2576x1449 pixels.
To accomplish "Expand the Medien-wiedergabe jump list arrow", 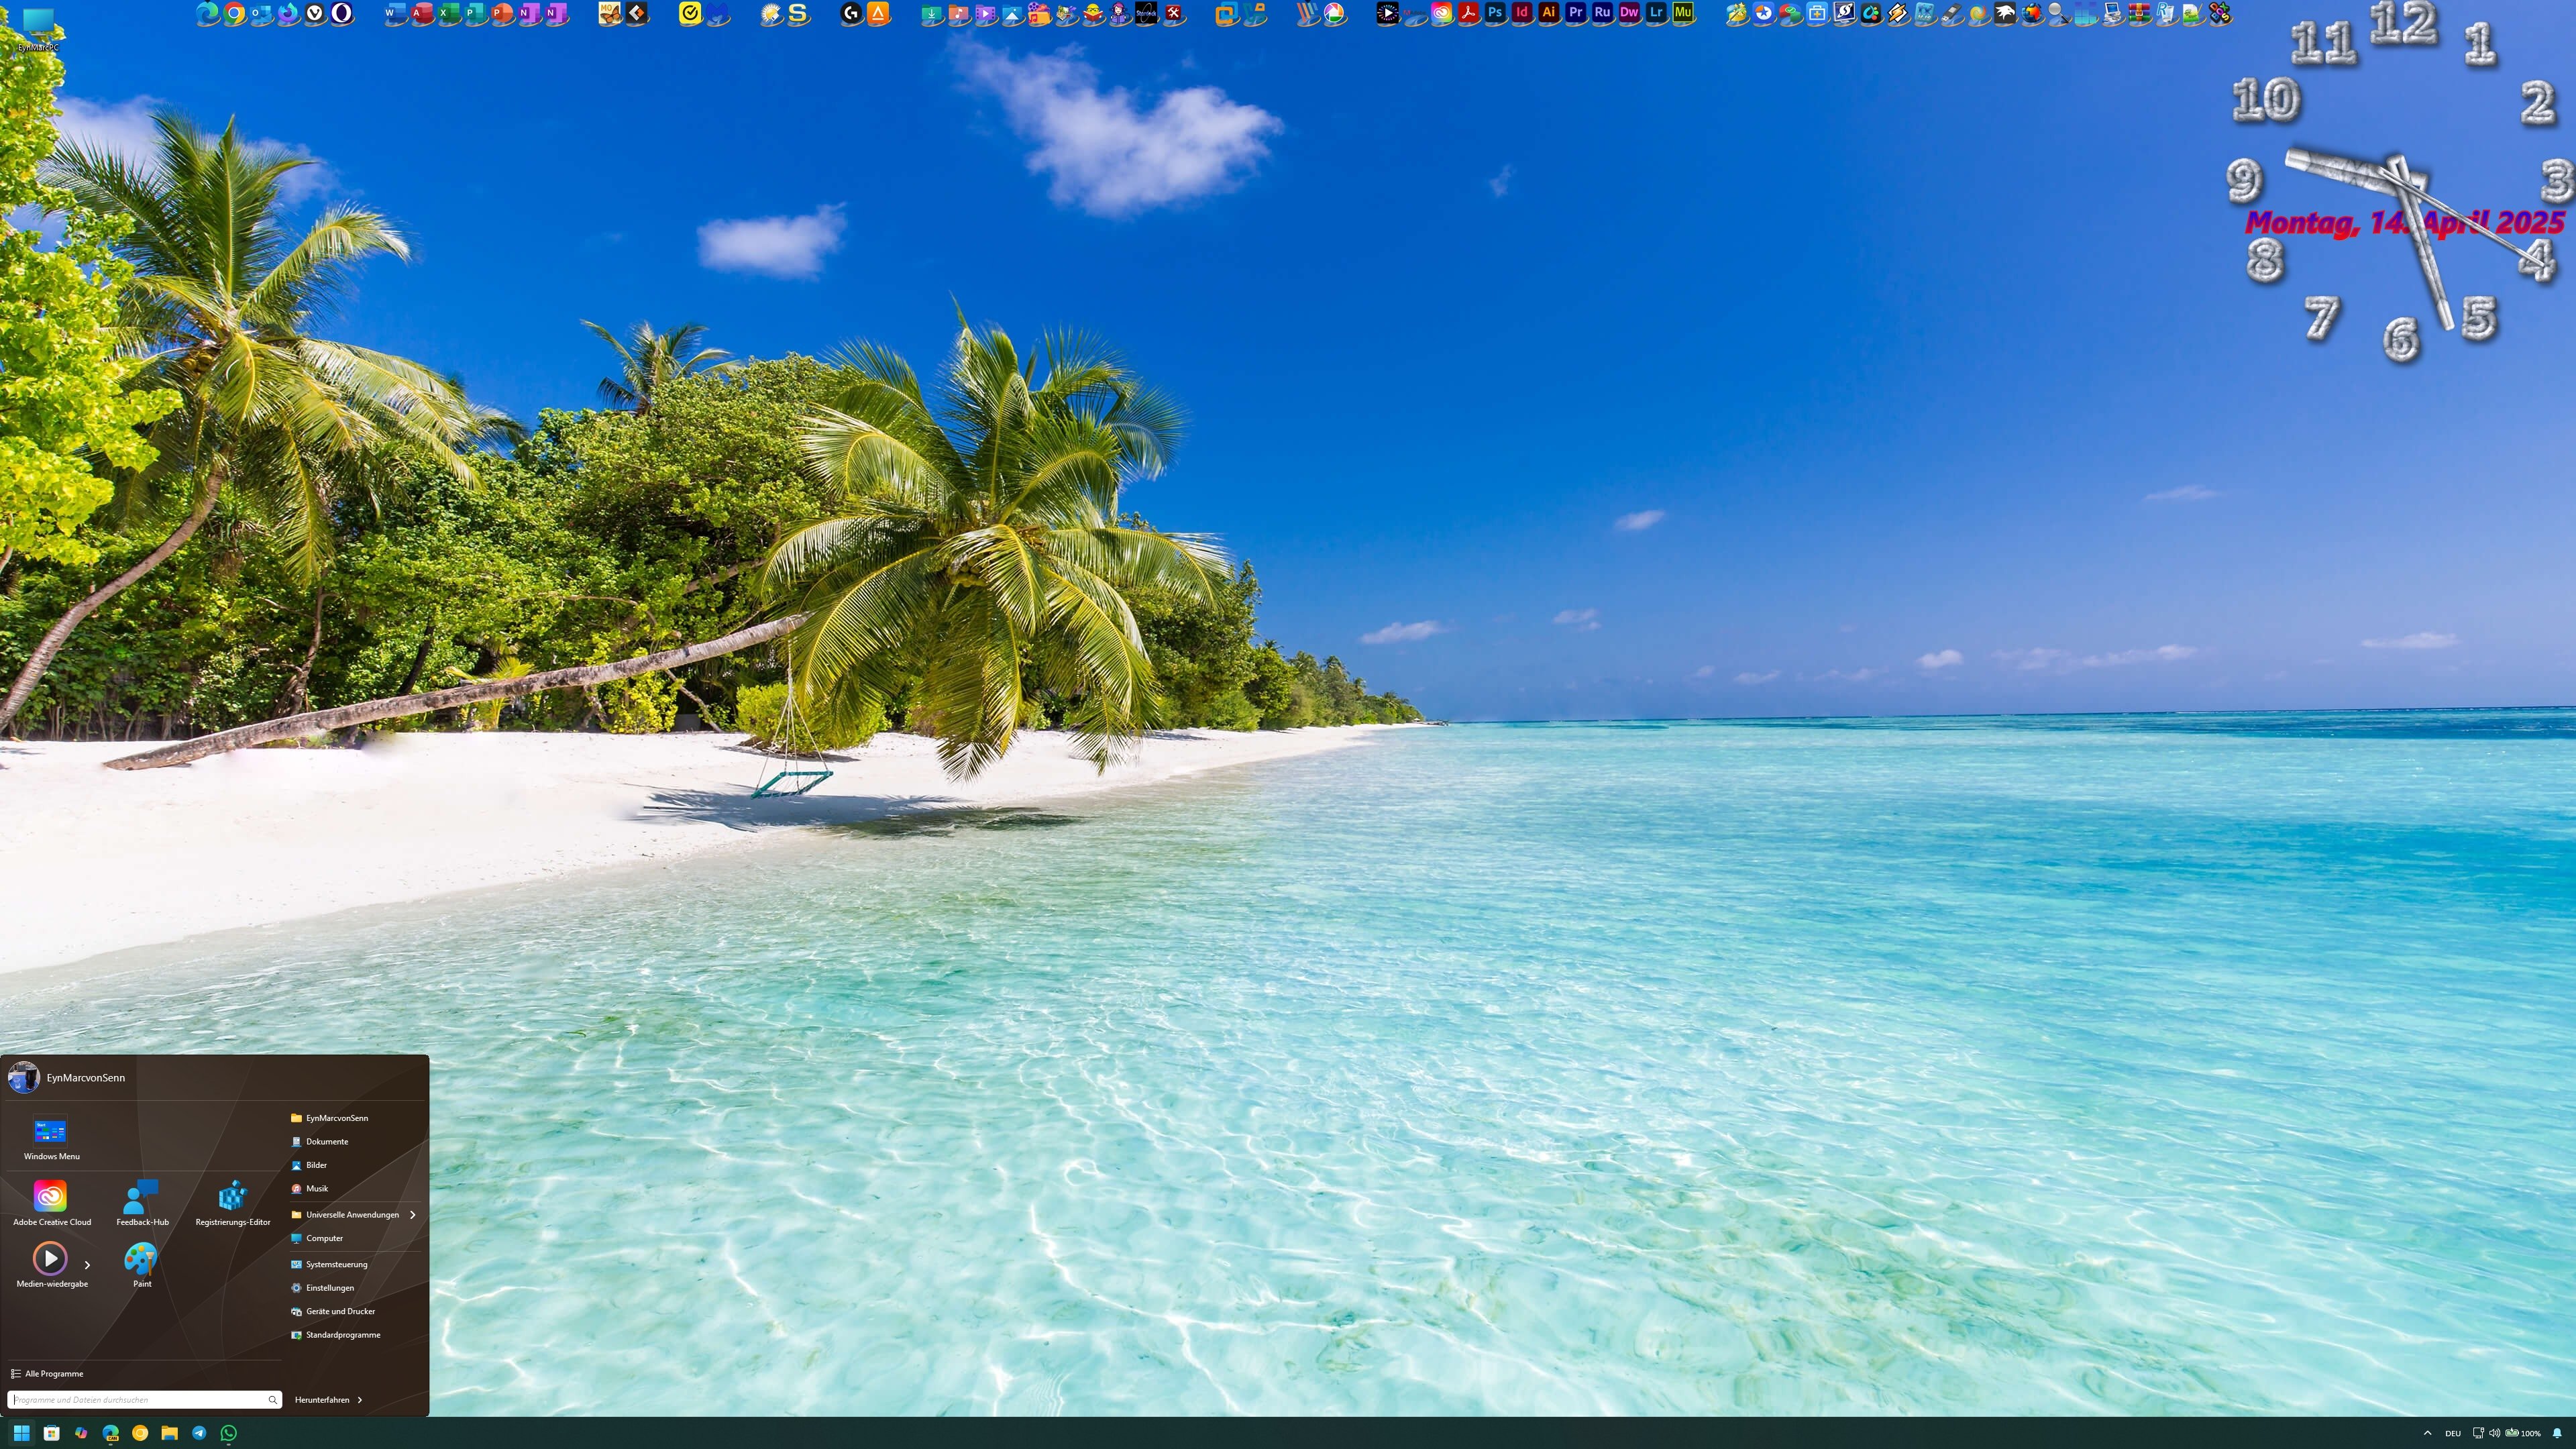I will pos(87,1264).
